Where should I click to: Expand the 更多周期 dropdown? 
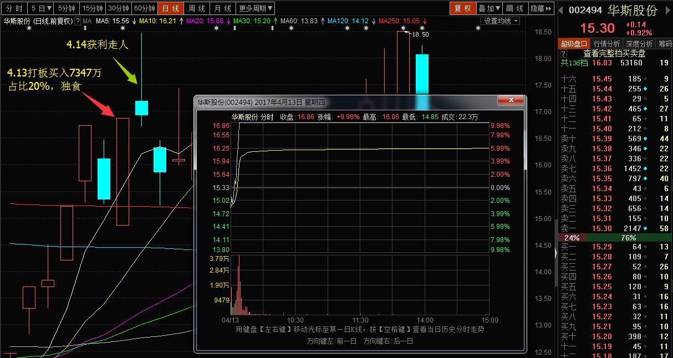(x=256, y=8)
